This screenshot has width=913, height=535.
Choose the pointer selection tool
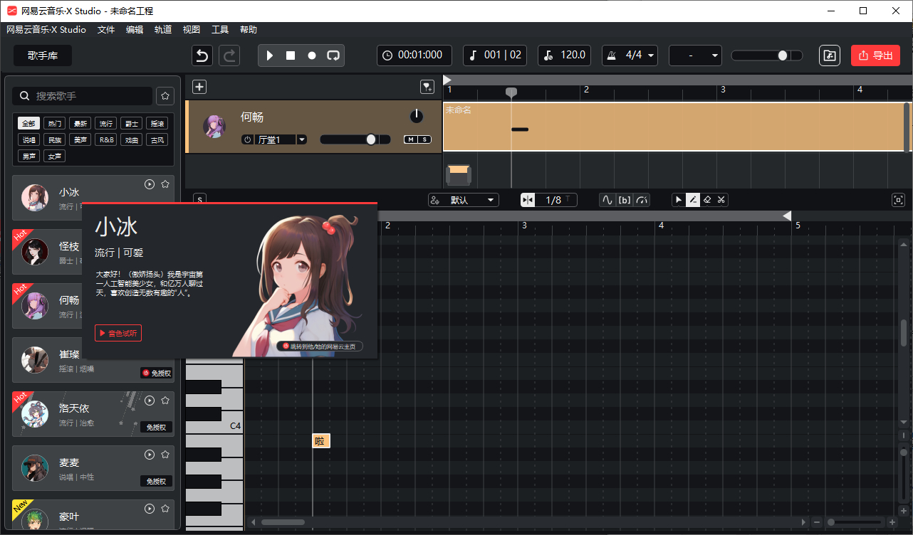[679, 200]
